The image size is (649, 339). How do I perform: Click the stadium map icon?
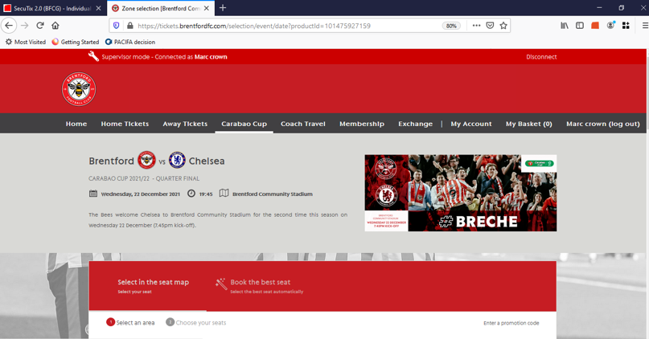pyautogui.click(x=224, y=193)
